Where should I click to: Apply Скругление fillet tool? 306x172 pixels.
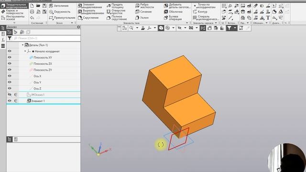88,18
